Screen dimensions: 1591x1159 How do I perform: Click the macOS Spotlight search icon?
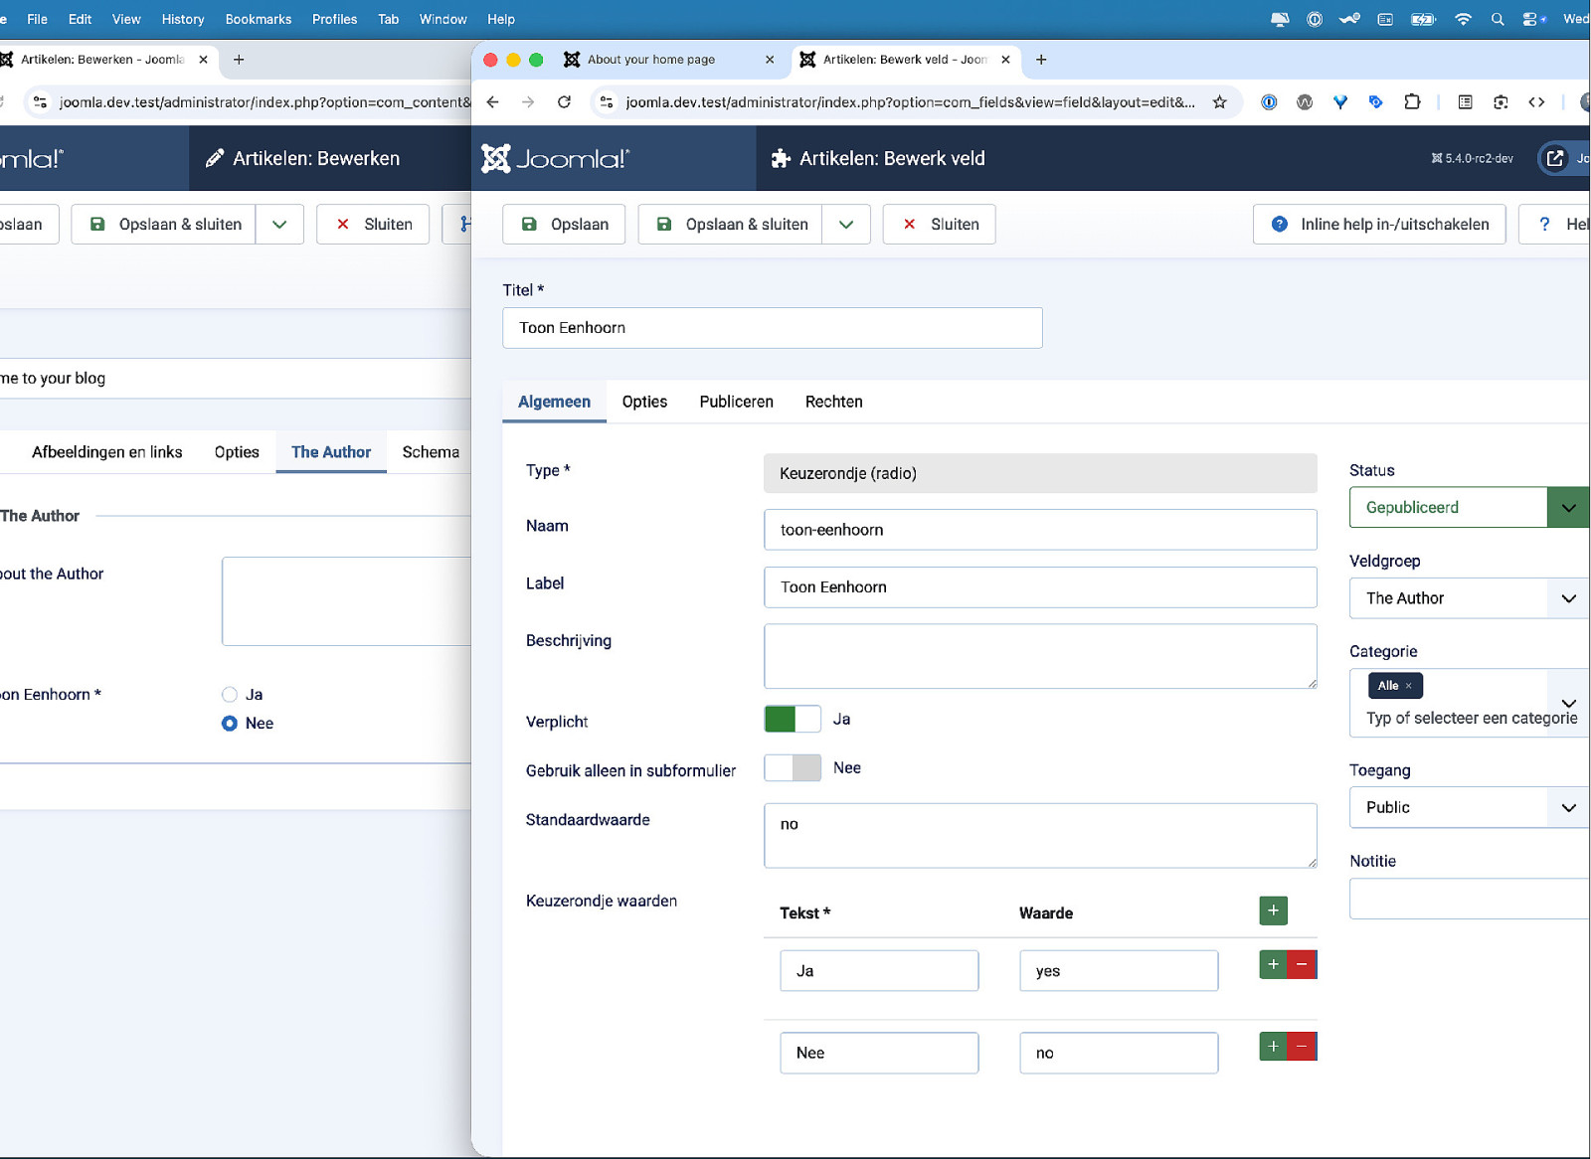1497,19
